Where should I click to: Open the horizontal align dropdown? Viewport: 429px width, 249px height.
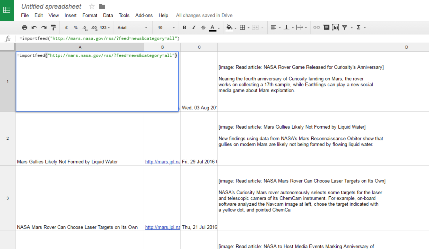275,27
